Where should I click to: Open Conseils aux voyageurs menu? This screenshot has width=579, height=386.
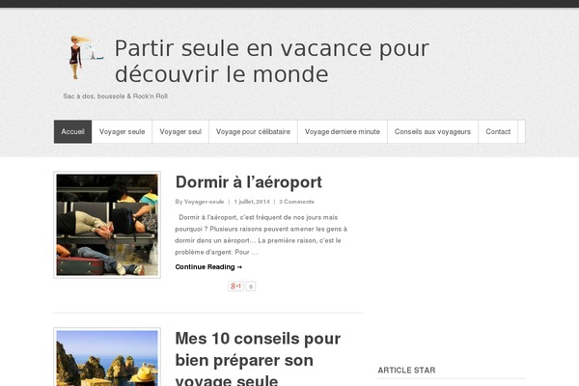coord(432,131)
